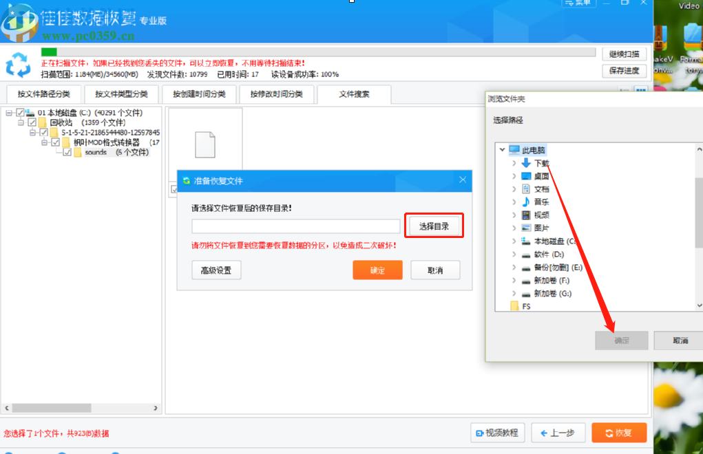Open the 文件搜索 tab

point(354,94)
